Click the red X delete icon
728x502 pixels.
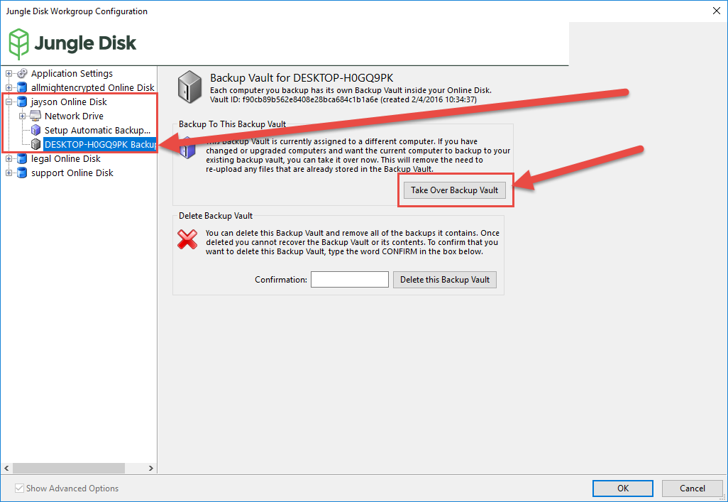coord(187,239)
